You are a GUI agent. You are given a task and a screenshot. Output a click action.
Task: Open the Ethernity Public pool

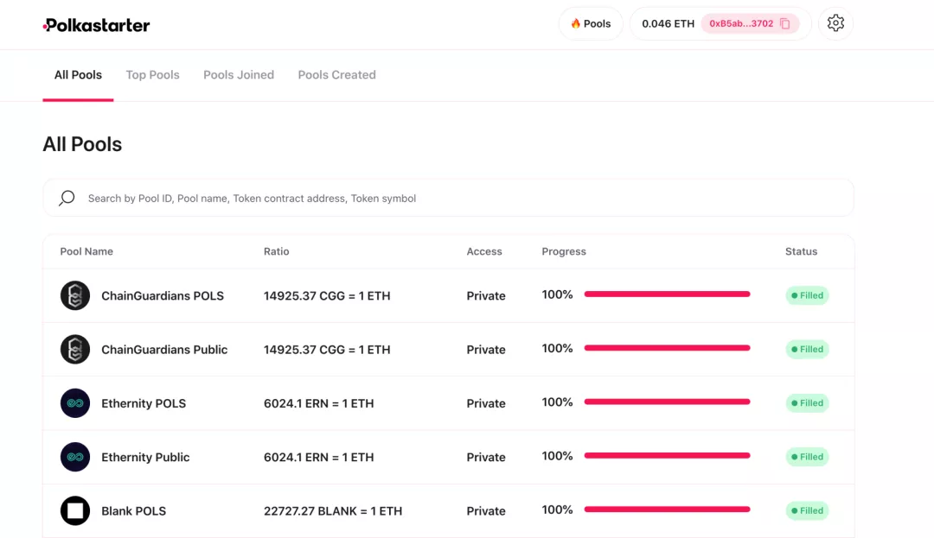point(145,457)
